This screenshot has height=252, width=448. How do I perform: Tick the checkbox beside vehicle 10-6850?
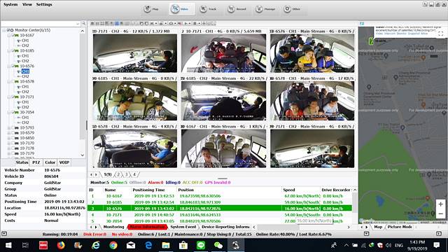tap(13, 138)
